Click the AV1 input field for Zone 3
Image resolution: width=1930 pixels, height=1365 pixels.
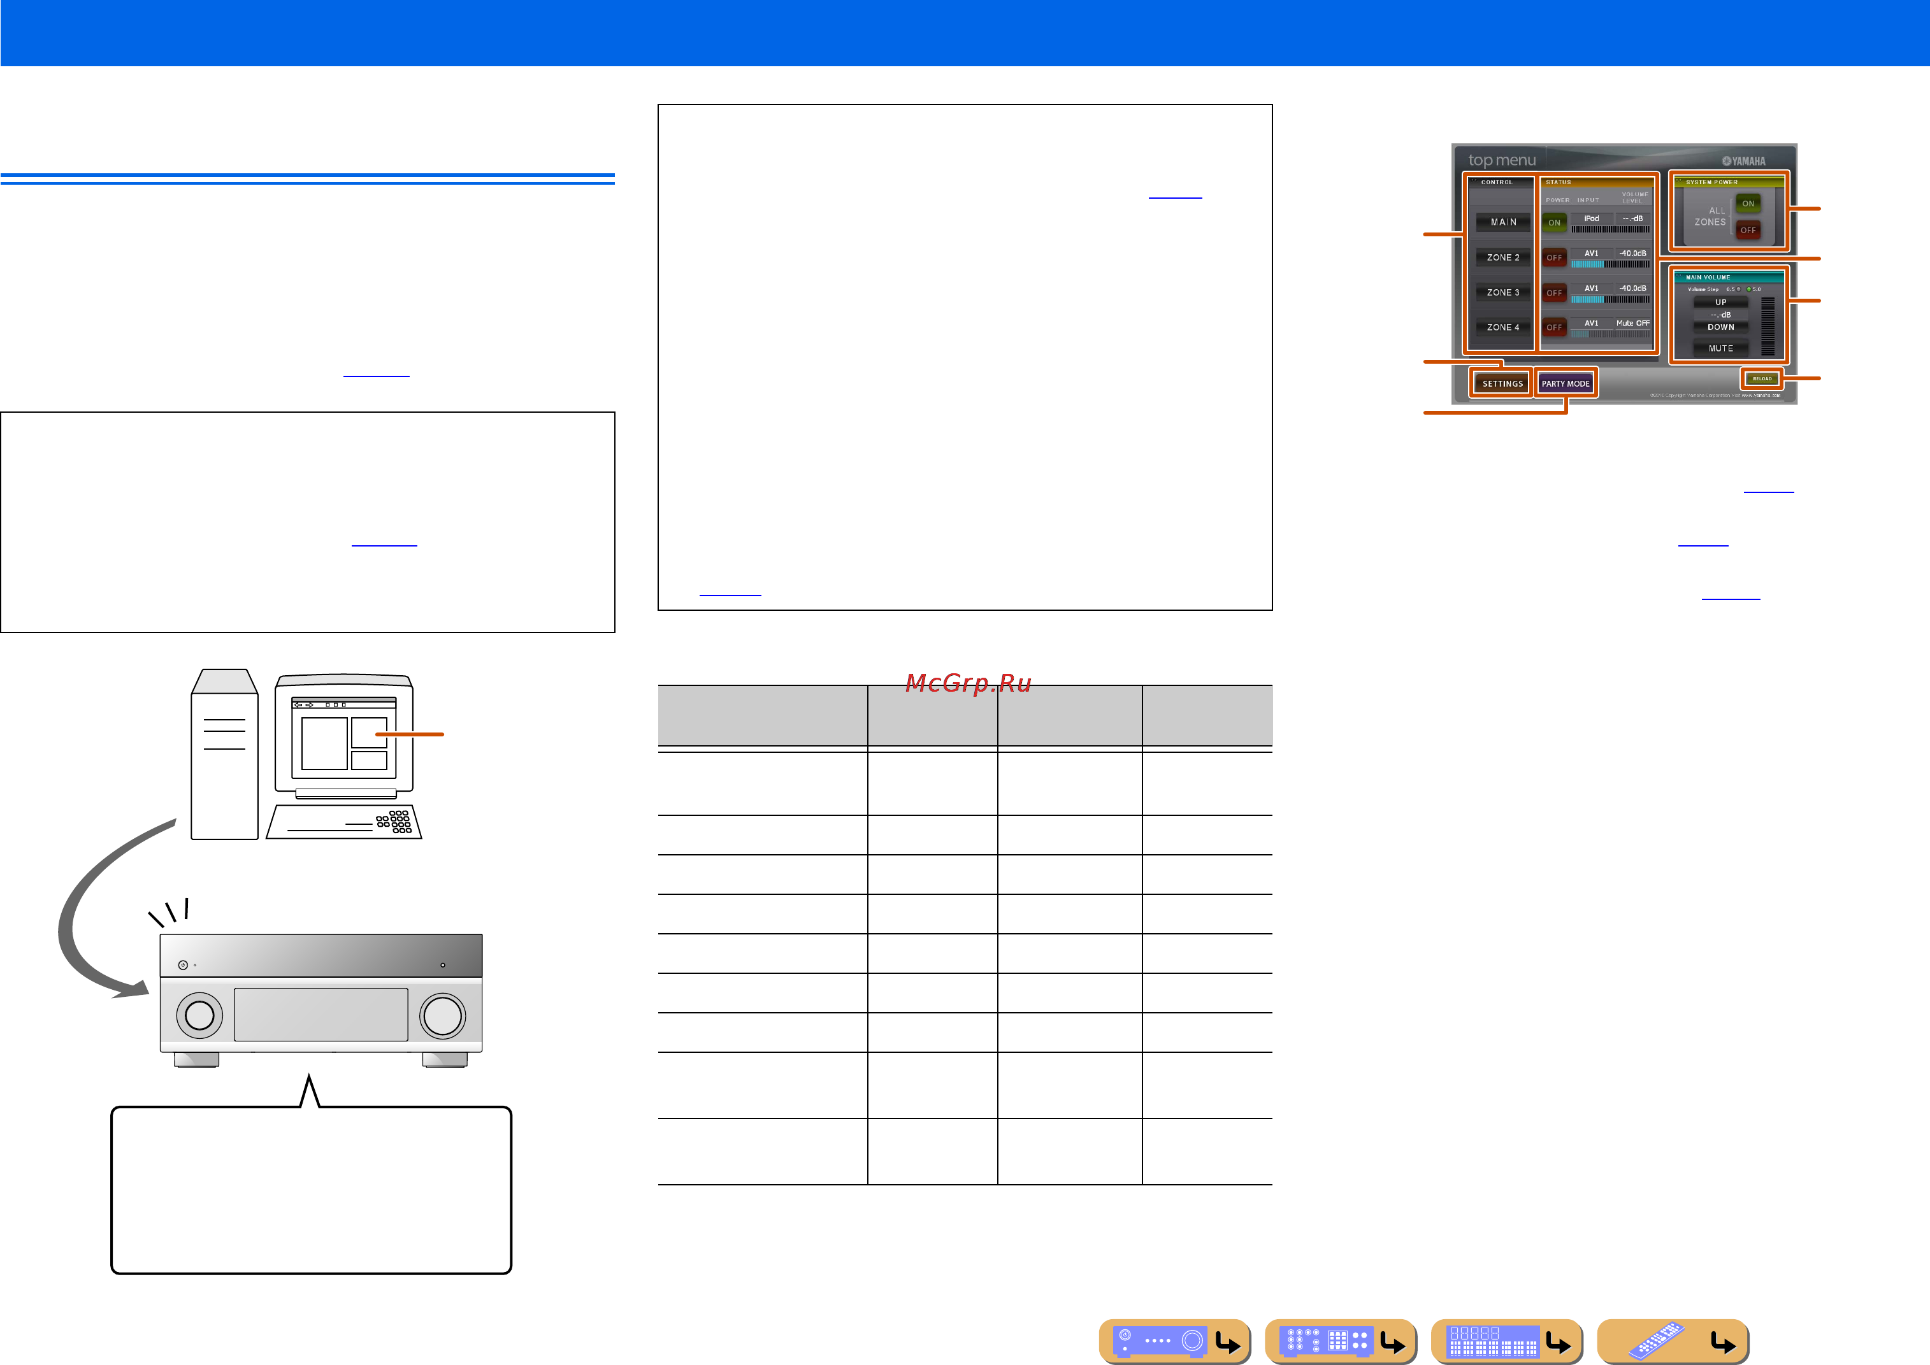[x=1592, y=289]
